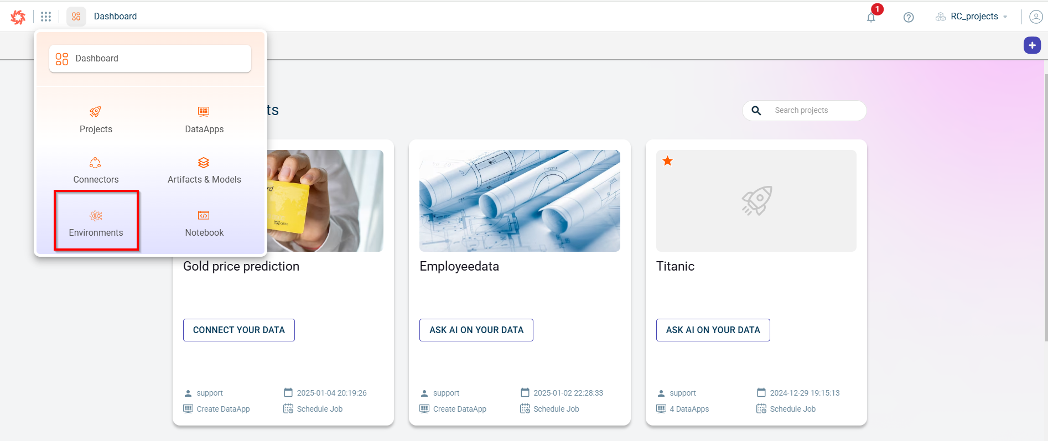Click Schedule Job on Titanic card
Image resolution: width=1048 pixels, height=441 pixels.
792,409
